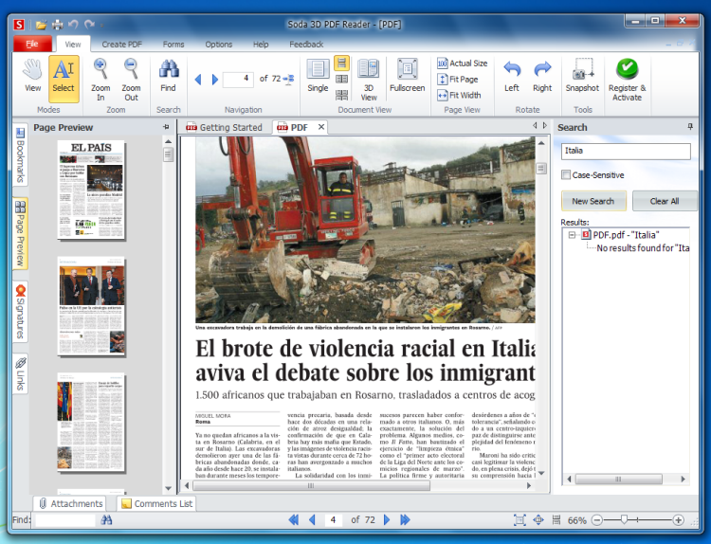Image resolution: width=711 pixels, height=544 pixels.
Task: Open the Create PDF ribbon tab
Action: tap(120, 45)
